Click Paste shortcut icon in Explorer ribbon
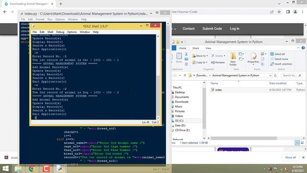Screen dimensions: 307x173 pyautogui.click(x=186, y=64)
